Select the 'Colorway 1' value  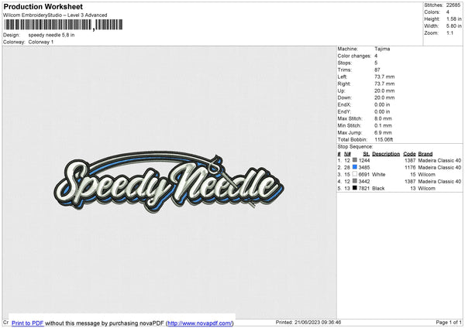[x=41, y=42]
